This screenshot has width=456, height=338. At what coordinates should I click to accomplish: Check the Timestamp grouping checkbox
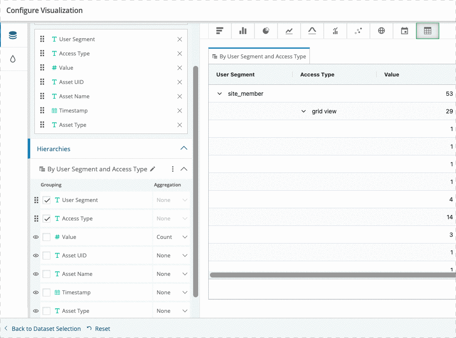click(x=47, y=292)
